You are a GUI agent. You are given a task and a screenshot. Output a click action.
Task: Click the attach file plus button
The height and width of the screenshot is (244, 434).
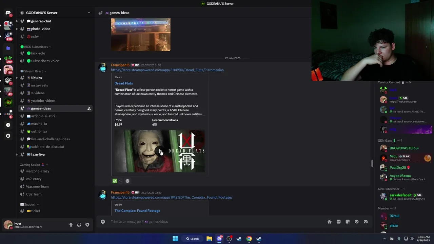103,222
